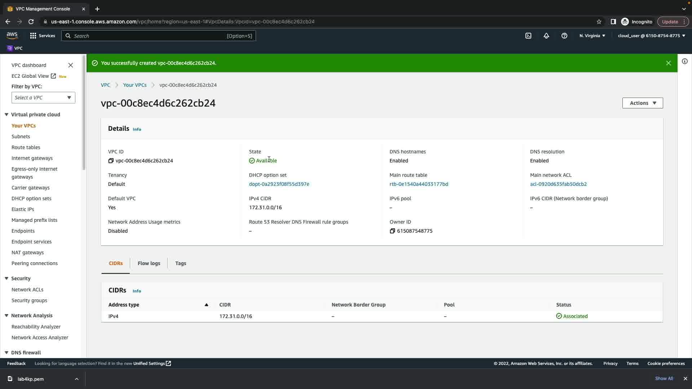
Task: Open main route table rtb-0e1540a44033177bd link
Action: (x=419, y=184)
